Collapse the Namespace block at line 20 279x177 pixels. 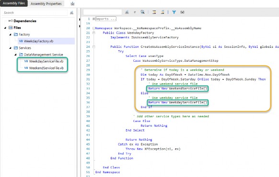pyautogui.click(x=93, y=28)
